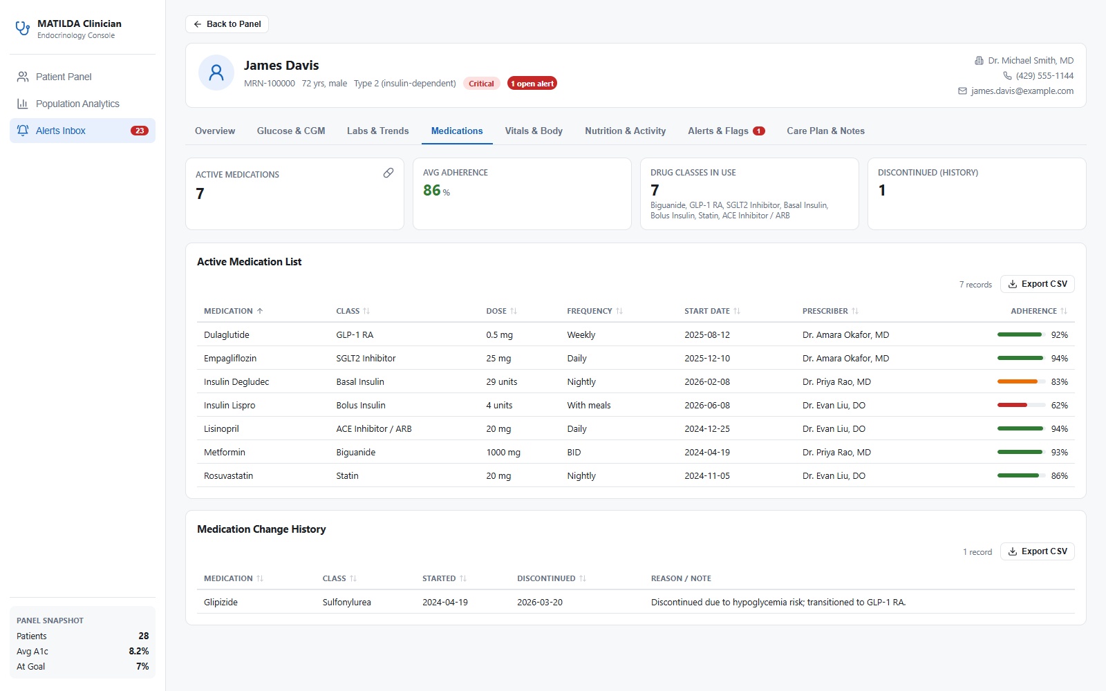Click the phone icon next to (429) 555-1144
The image size is (1106, 691).
tap(1007, 76)
